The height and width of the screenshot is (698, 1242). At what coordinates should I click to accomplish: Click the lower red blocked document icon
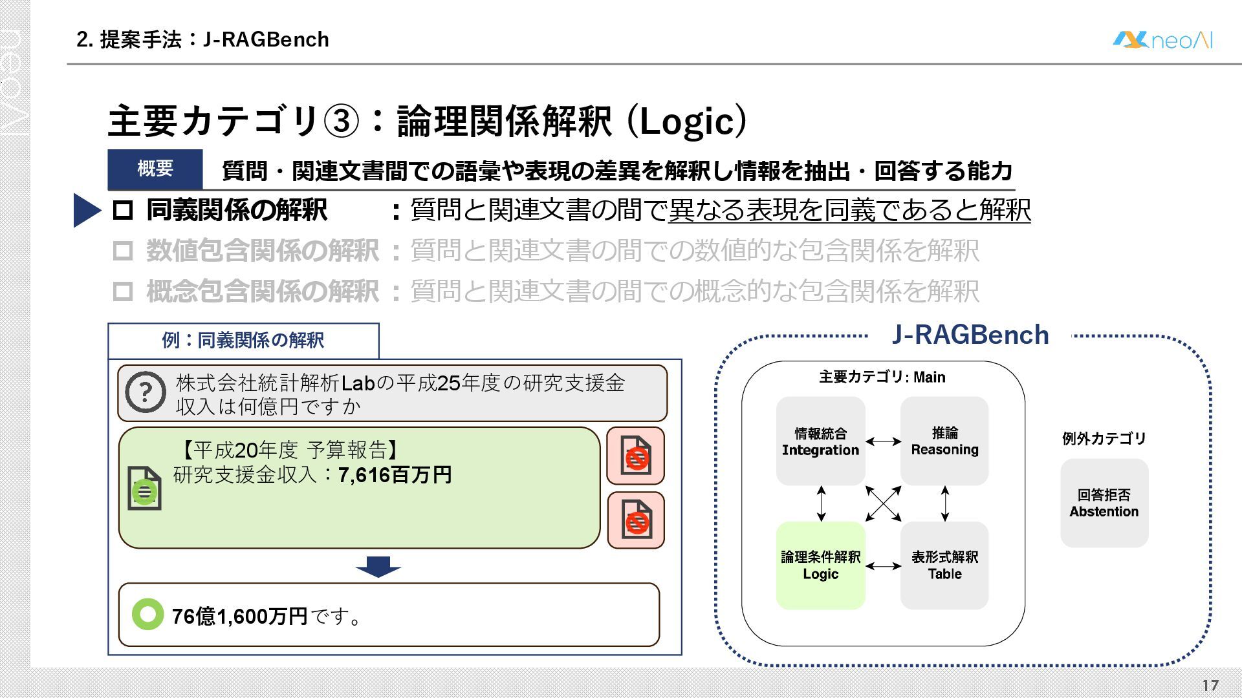coord(635,520)
